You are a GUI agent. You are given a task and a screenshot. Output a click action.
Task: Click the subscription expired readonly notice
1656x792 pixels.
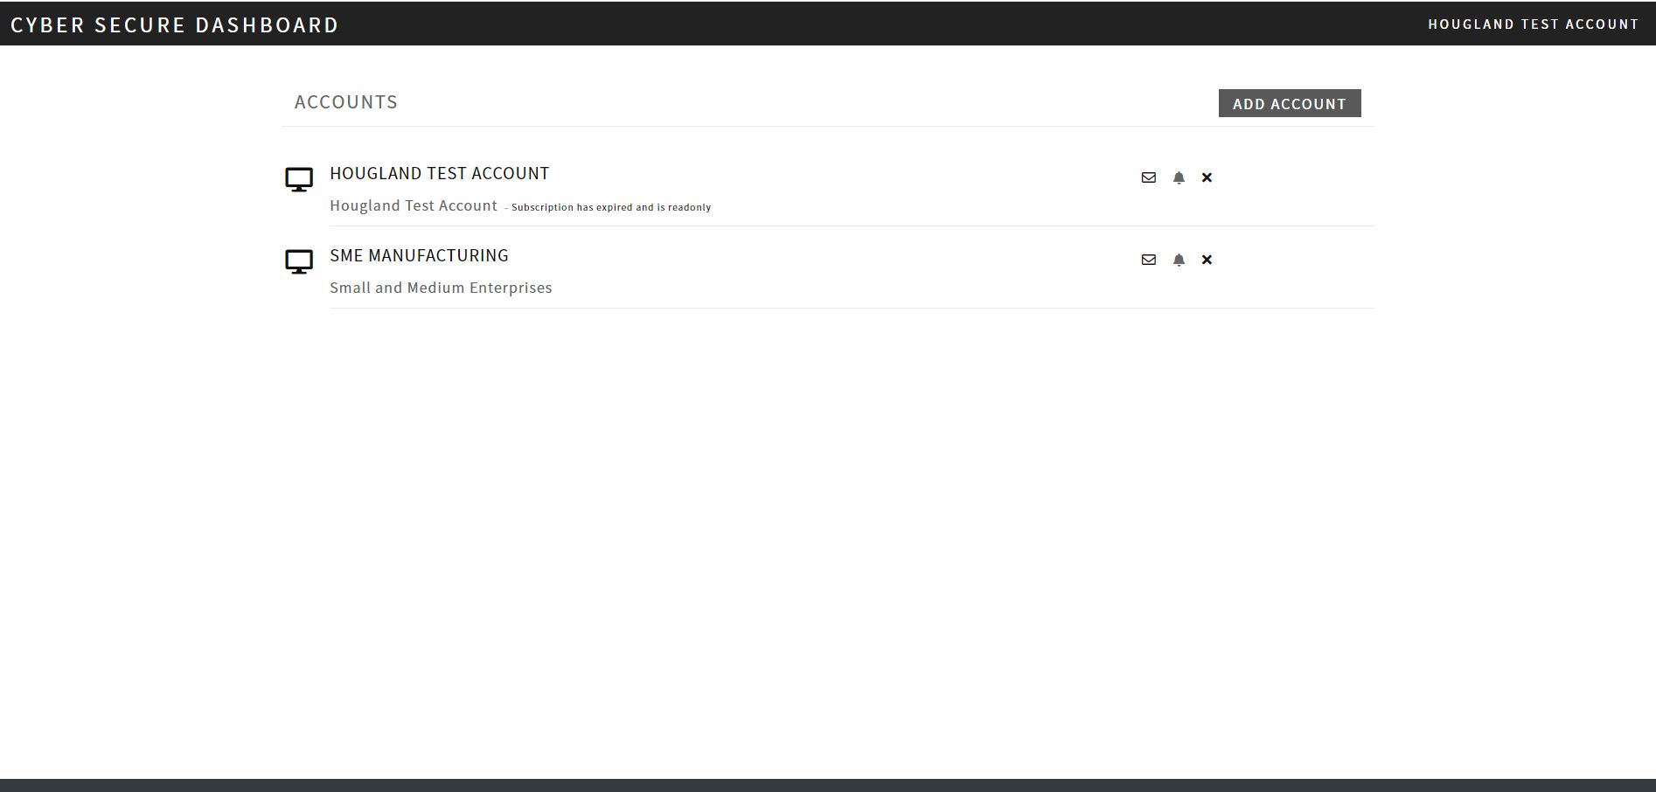[609, 207]
